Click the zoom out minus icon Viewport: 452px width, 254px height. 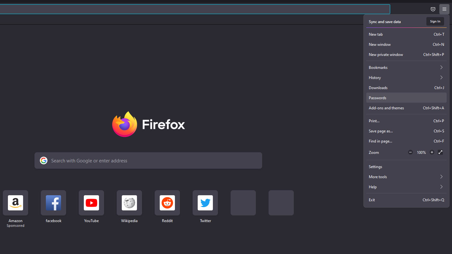pyautogui.click(x=411, y=152)
